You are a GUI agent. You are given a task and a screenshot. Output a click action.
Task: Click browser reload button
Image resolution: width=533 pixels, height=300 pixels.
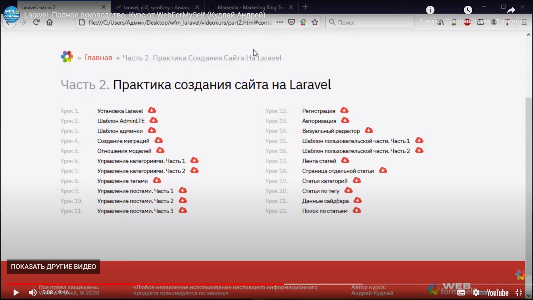36,22
